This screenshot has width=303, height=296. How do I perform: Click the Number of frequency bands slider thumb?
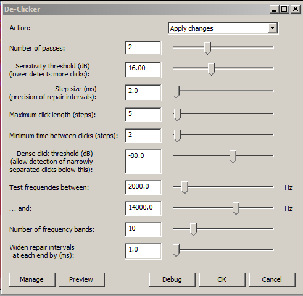tap(193, 229)
